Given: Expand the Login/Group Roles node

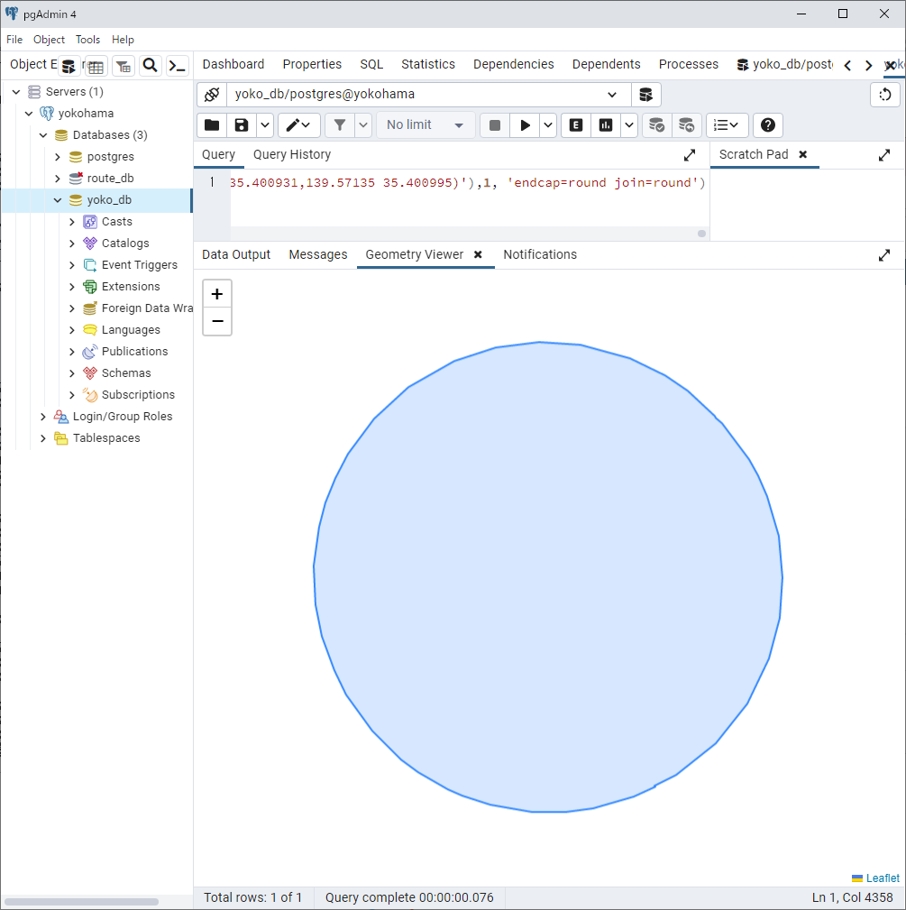Looking at the screenshot, I should point(43,417).
